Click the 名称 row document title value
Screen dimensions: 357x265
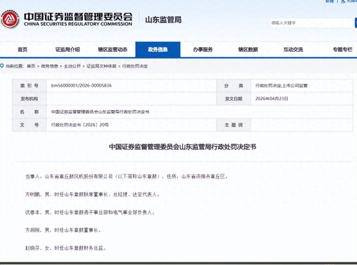[x=100, y=112]
